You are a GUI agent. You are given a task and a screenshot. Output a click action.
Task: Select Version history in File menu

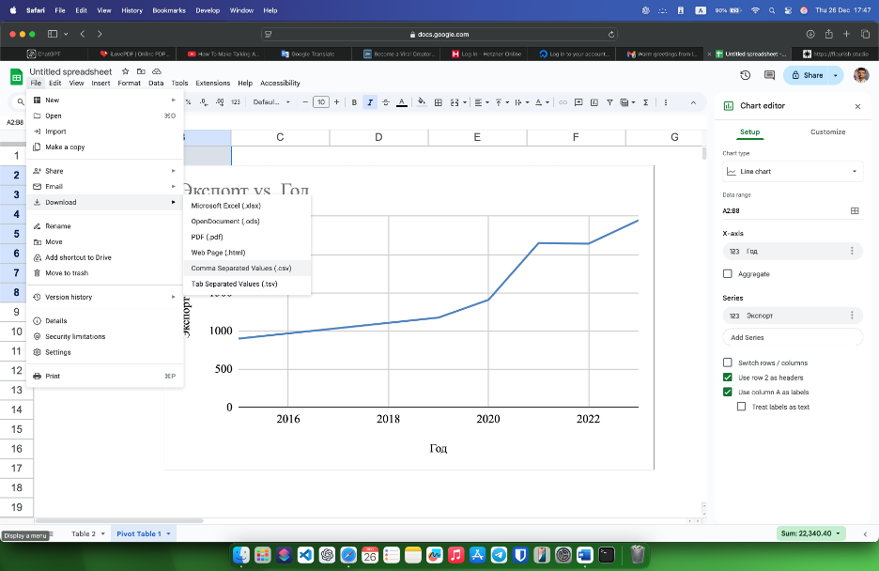point(105,297)
